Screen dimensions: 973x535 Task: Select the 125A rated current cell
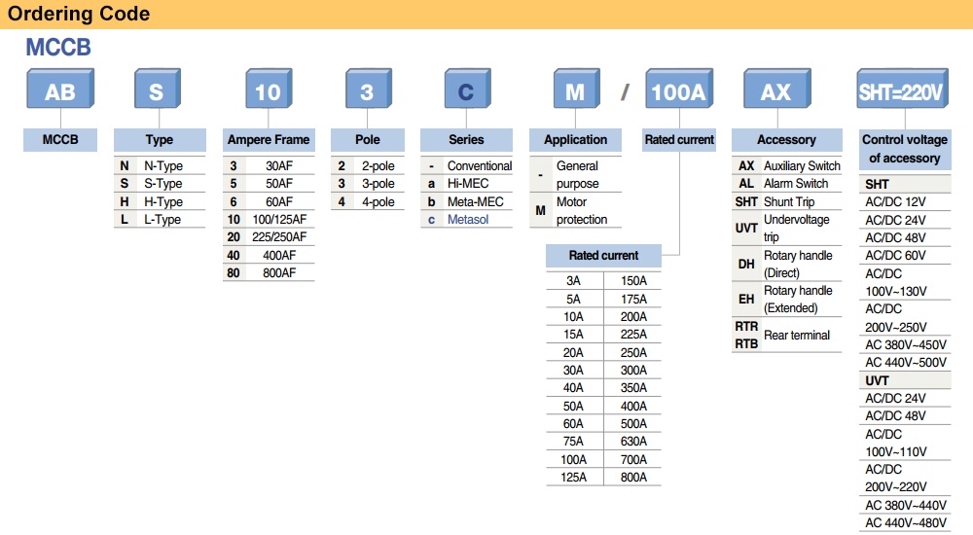(574, 478)
